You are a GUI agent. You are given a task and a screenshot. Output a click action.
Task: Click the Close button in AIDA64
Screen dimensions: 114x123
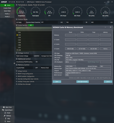tap(108, 81)
